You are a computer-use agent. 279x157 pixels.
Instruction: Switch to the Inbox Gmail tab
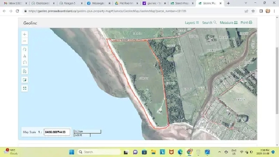[15, 4]
